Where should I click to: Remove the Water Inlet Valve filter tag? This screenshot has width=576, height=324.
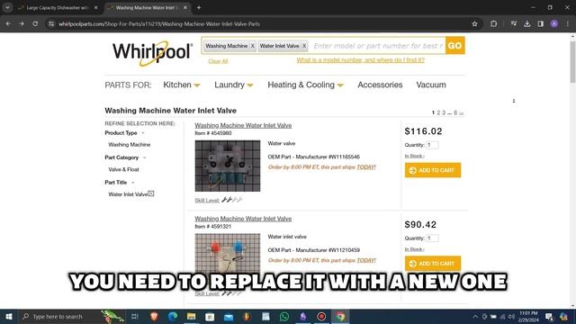(x=304, y=46)
